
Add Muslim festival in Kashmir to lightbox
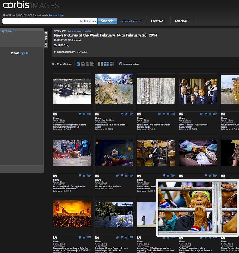tap(122, 176)
